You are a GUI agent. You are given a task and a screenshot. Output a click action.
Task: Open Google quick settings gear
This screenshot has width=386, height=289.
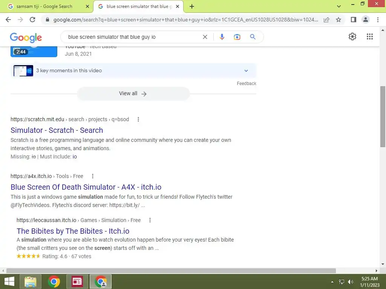click(352, 37)
